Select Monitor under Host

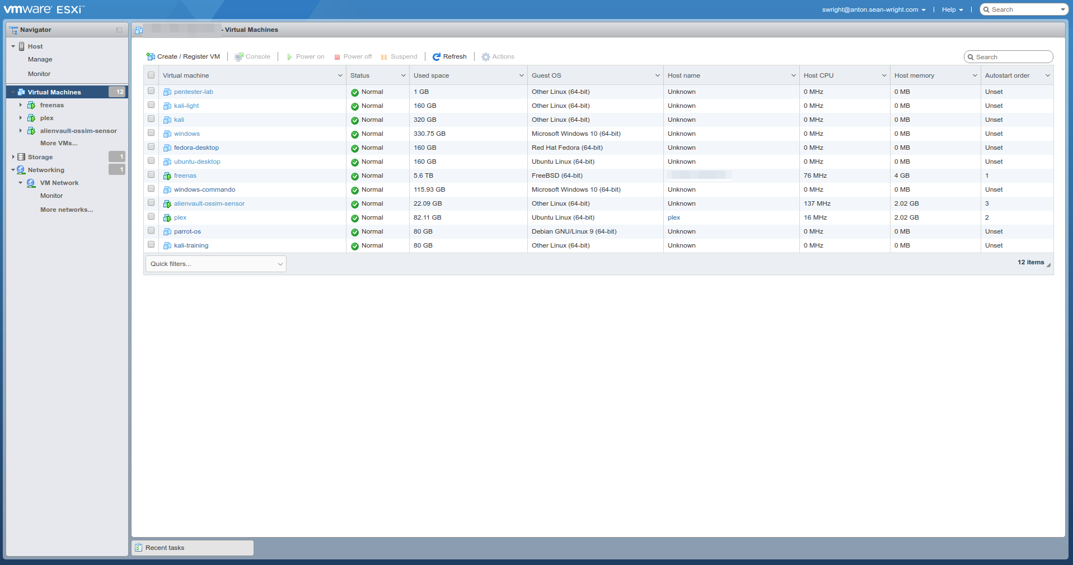[39, 74]
